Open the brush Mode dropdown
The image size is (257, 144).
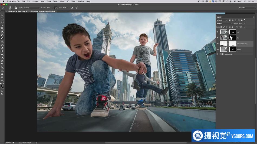pos(31,8)
